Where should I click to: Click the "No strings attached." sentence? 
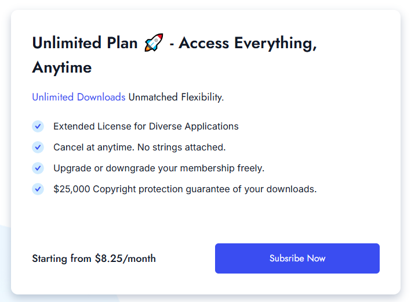182,147
